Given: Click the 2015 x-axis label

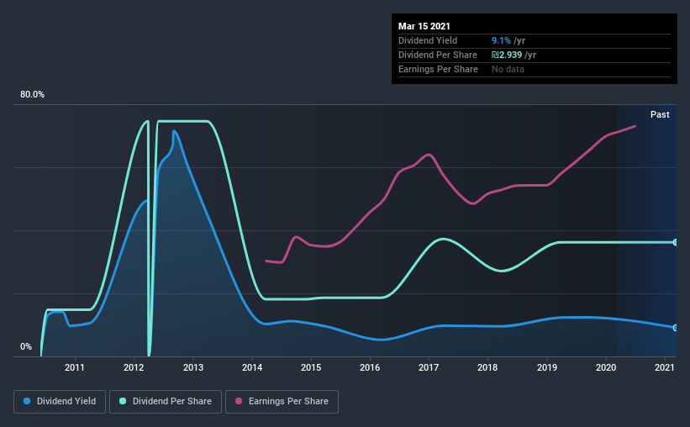Looking at the screenshot, I should (311, 367).
